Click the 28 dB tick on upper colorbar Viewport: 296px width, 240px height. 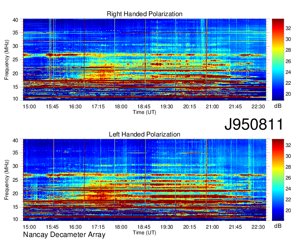(x=288, y=50)
